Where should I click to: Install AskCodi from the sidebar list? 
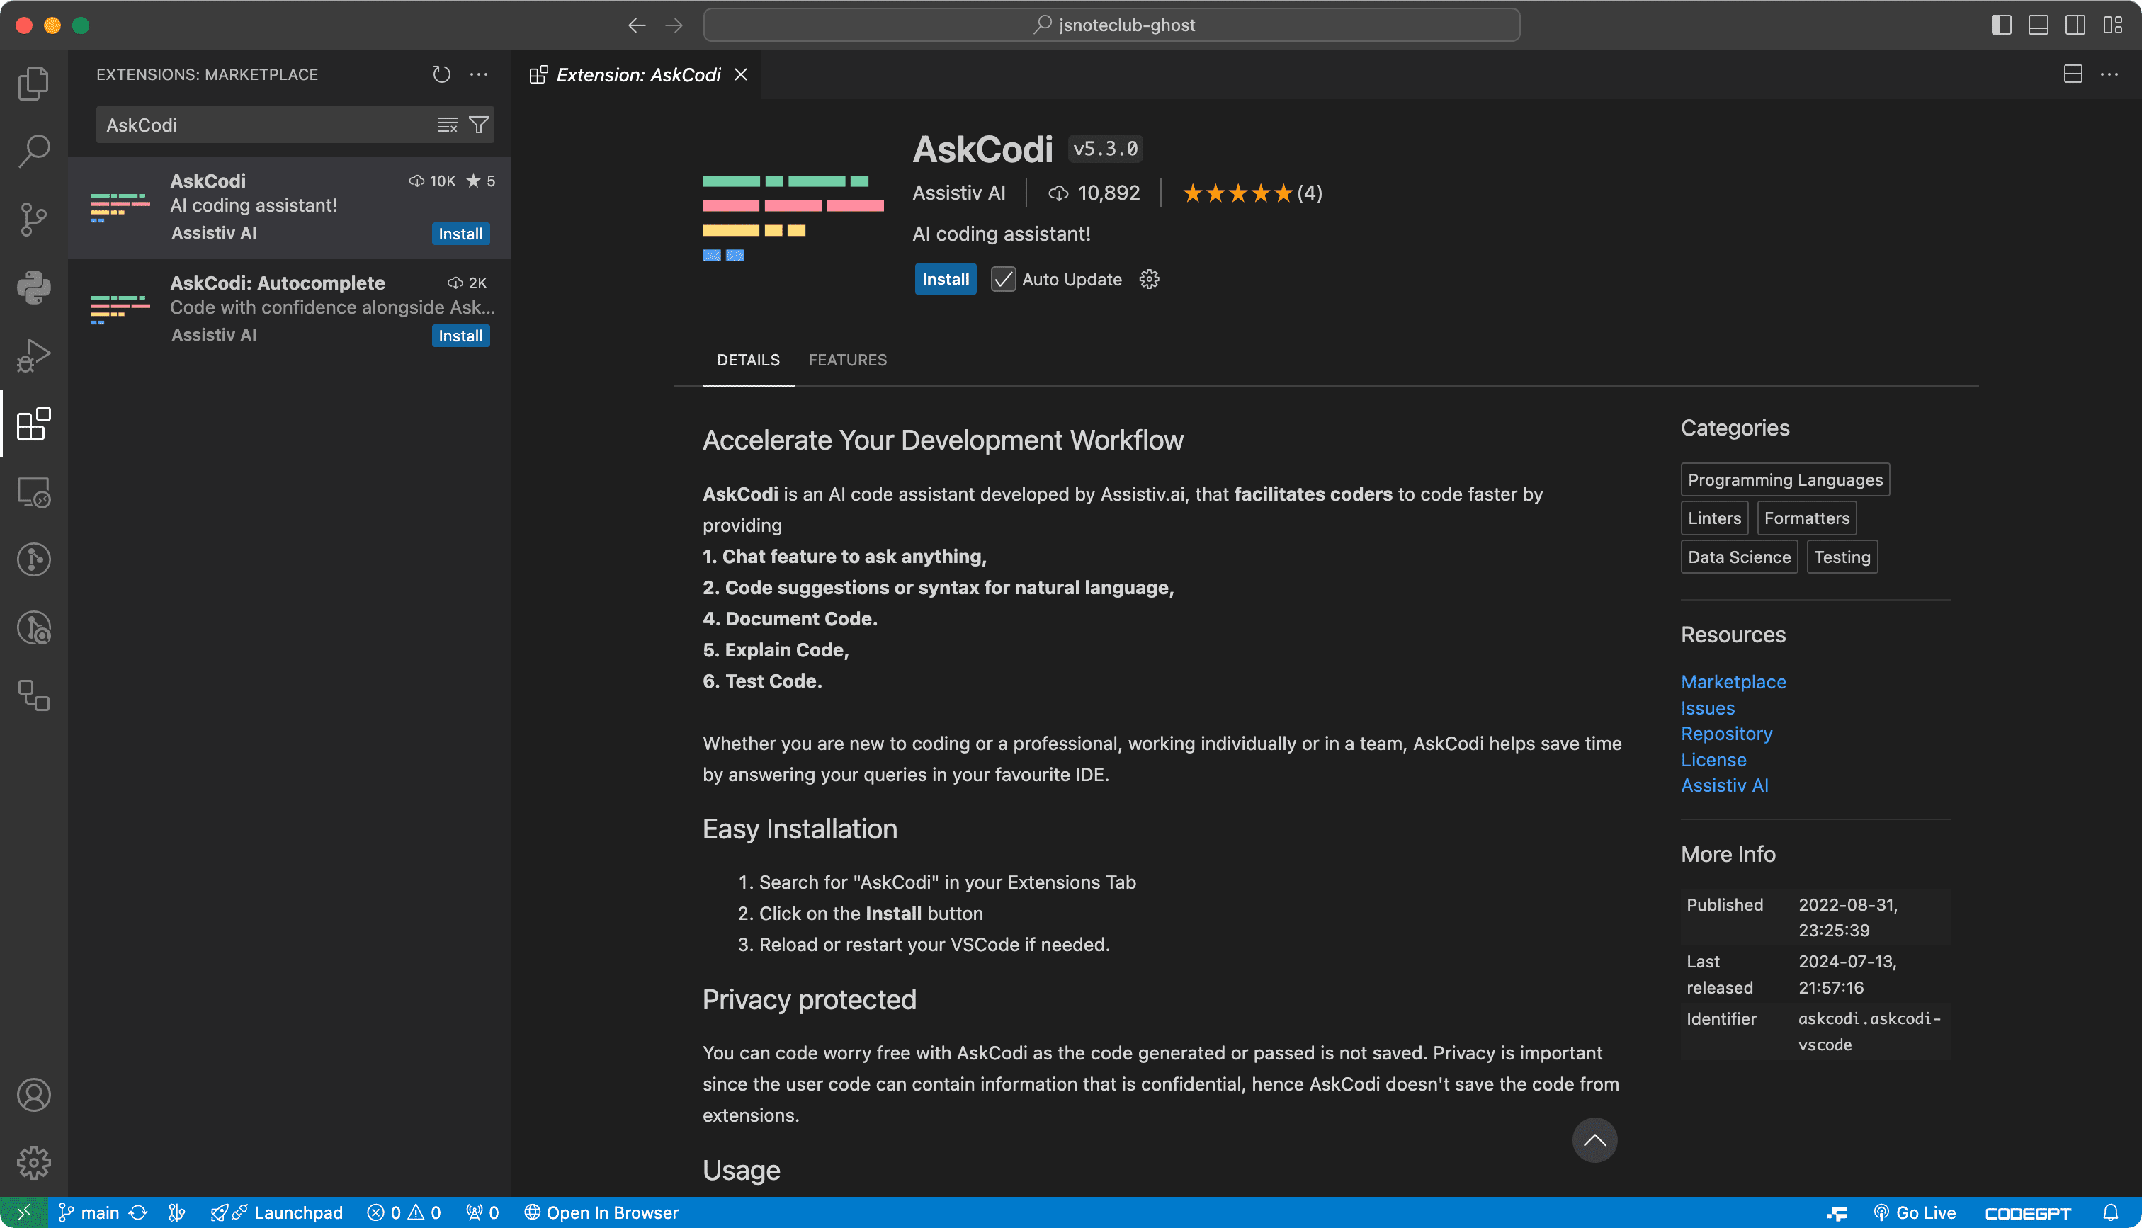(x=460, y=234)
